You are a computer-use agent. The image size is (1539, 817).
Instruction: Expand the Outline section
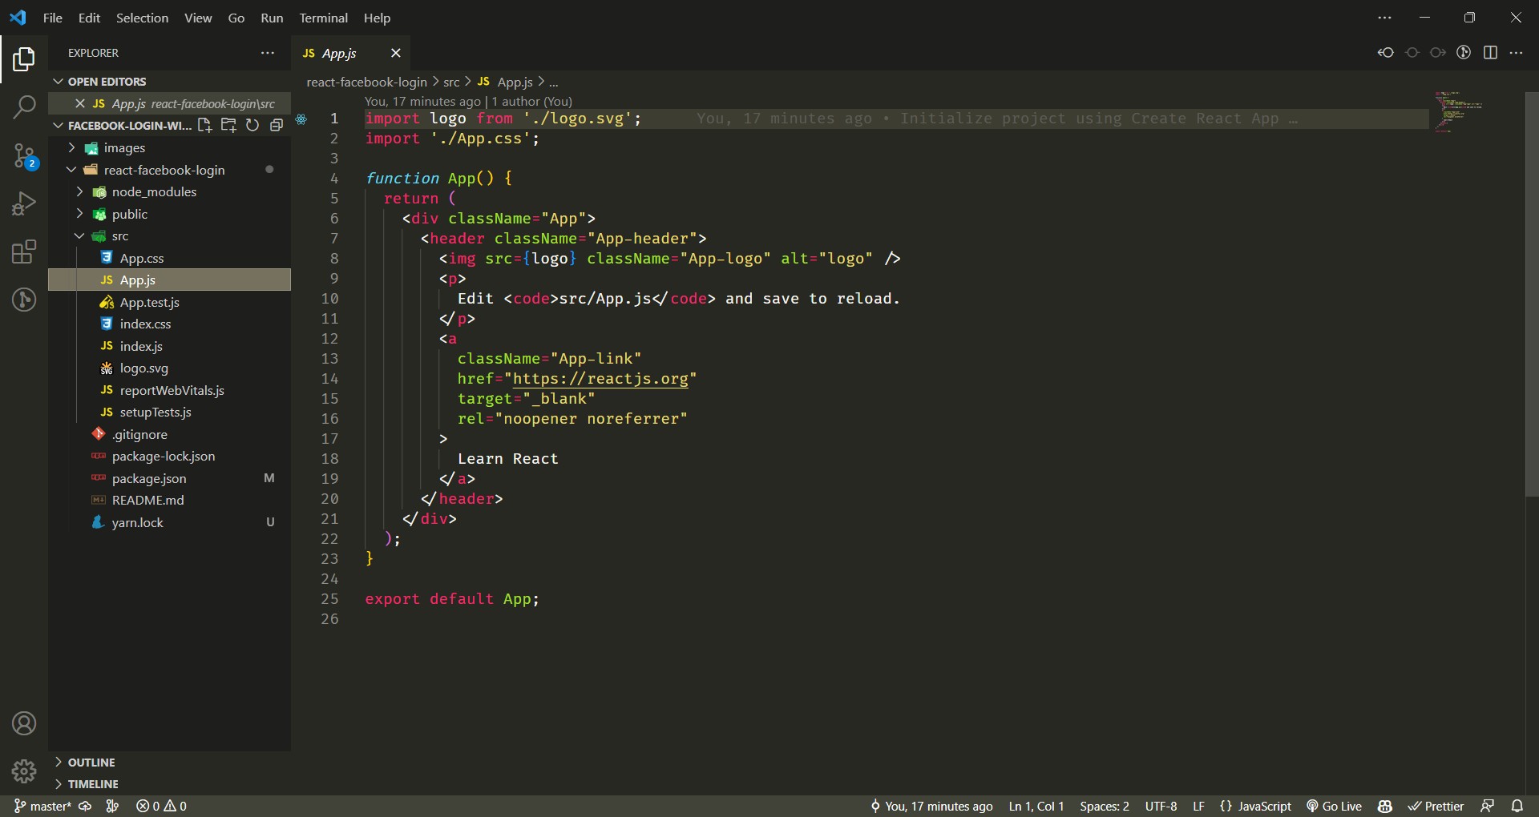click(170, 763)
